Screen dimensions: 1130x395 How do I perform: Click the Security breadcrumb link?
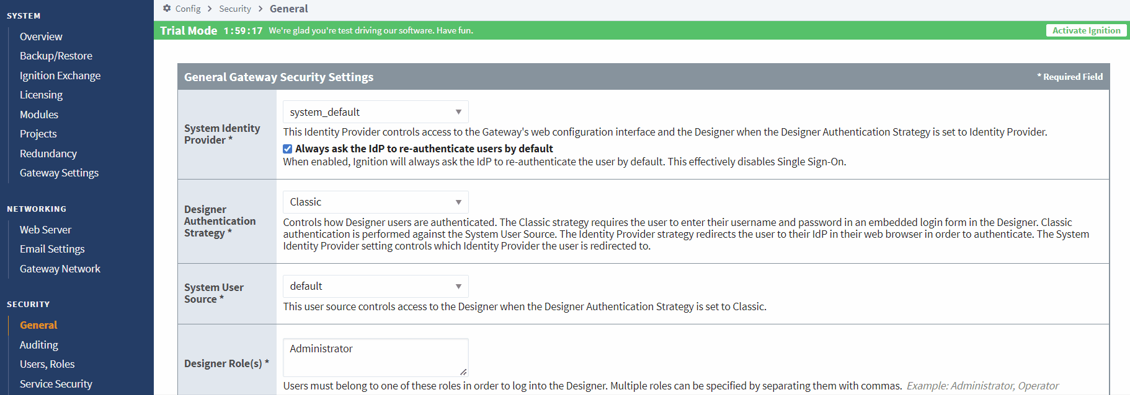235,9
